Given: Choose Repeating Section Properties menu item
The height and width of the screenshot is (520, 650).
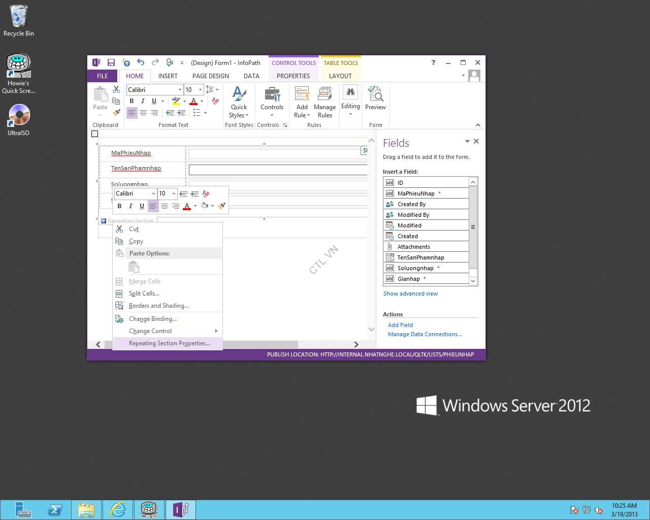Looking at the screenshot, I should pyautogui.click(x=169, y=343).
